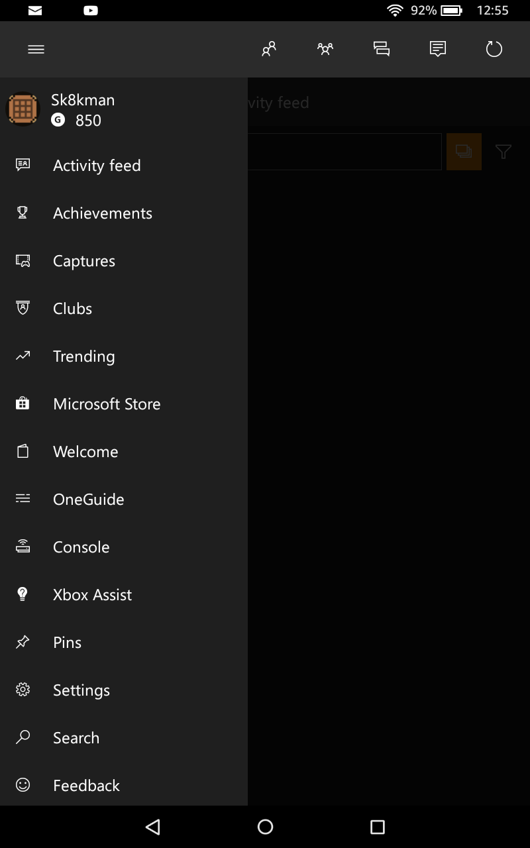Image resolution: width=530 pixels, height=848 pixels.
Task: Open the Messages chat icon
Action: [x=382, y=49]
